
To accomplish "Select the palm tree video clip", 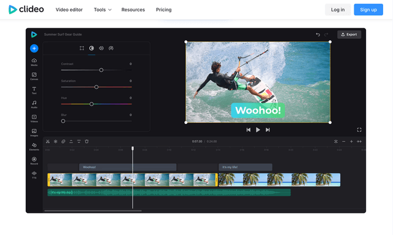I will [x=279, y=180].
